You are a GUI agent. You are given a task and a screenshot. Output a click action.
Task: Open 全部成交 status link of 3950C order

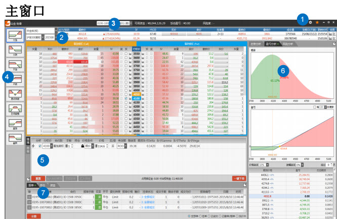(x=148, y=197)
